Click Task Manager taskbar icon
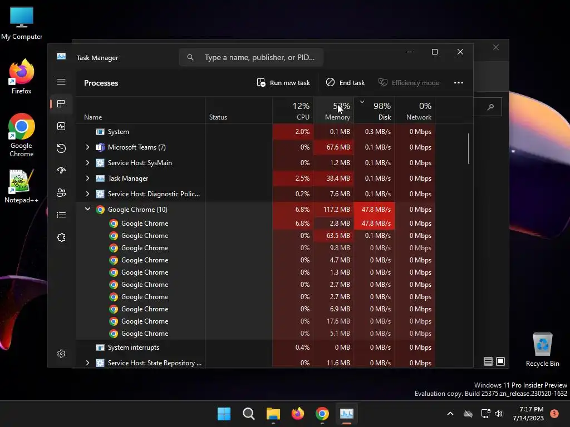Screen dimensions: 570x427 pyautogui.click(x=346, y=414)
